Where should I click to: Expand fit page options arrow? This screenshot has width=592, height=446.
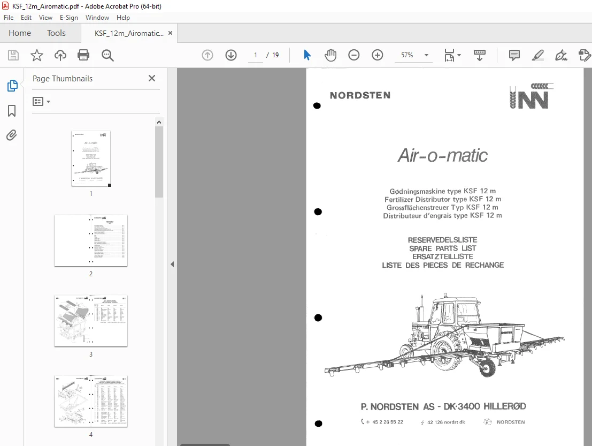coord(459,55)
